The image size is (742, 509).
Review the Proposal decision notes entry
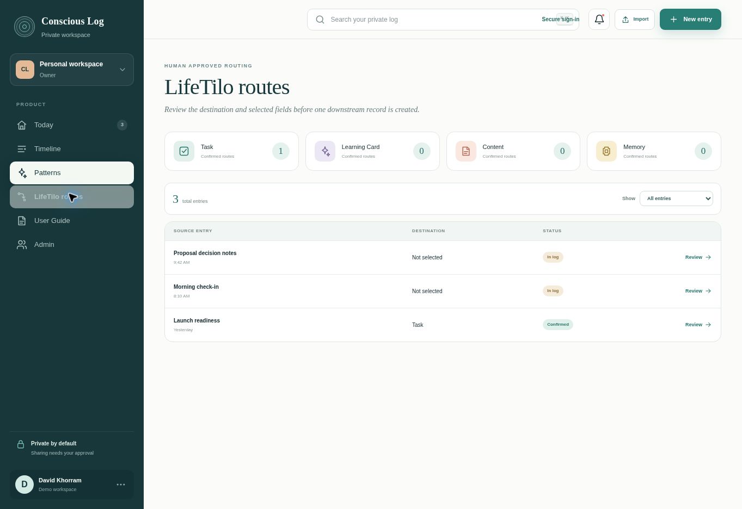point(698,258)
